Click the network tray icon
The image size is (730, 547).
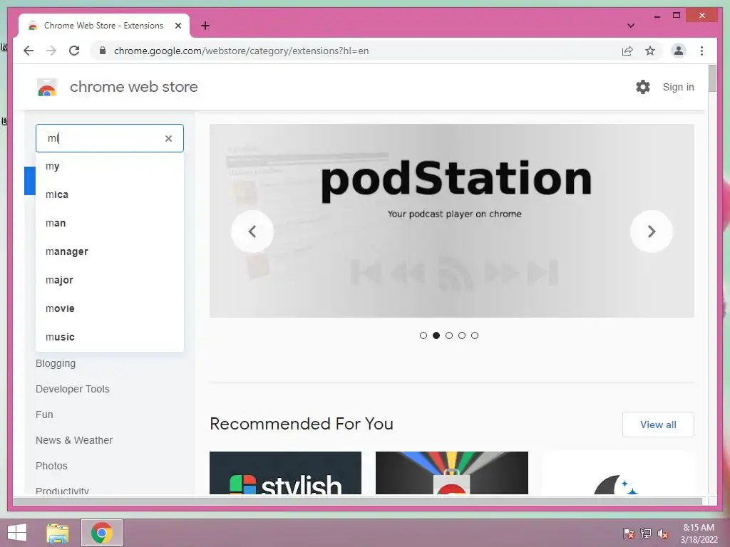click(x=646, y=533)
